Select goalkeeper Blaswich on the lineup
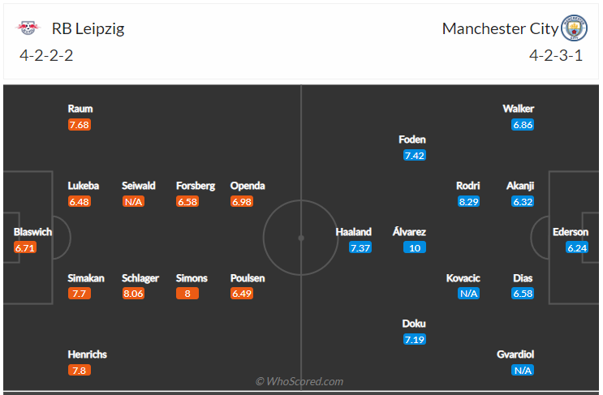 coord(32,232)
